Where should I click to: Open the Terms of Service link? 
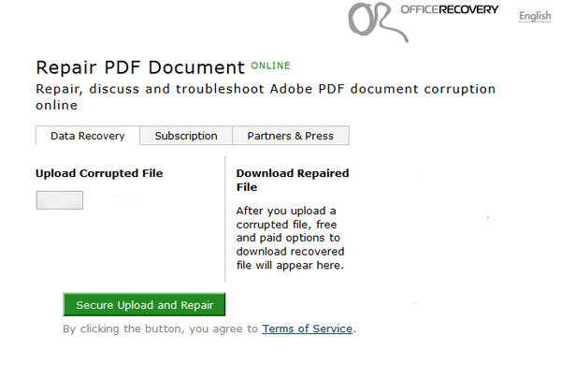[x=308, y=329]
